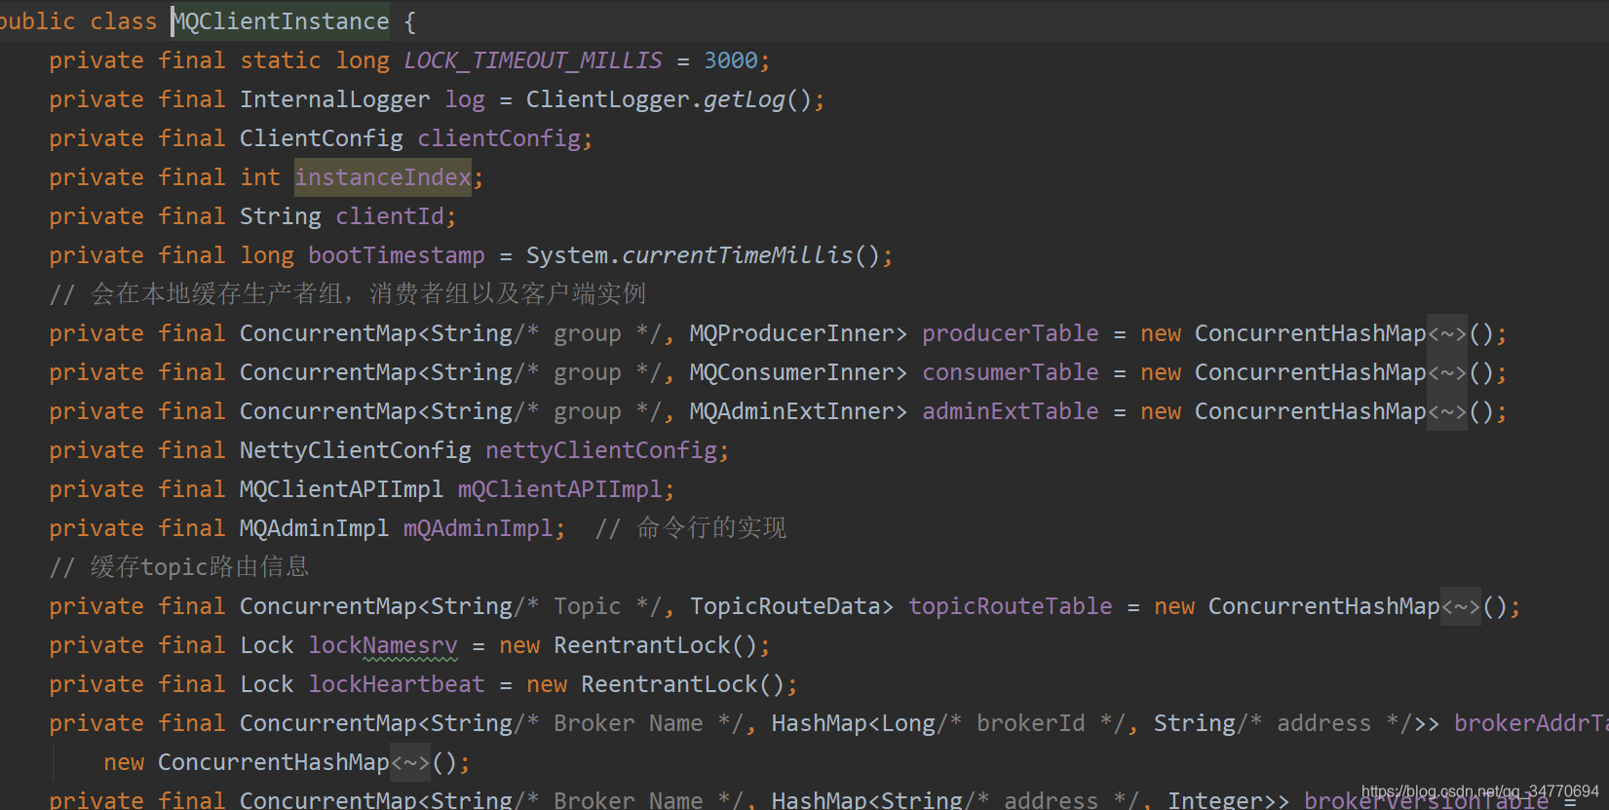Click ReentrantLock() on lockNamesrv line
Image resolution: width=1609 pixels, height=810 pixels.
point(656,645)
